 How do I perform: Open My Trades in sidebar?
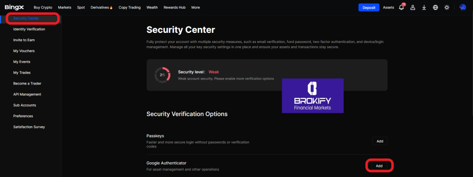point(22,73)
